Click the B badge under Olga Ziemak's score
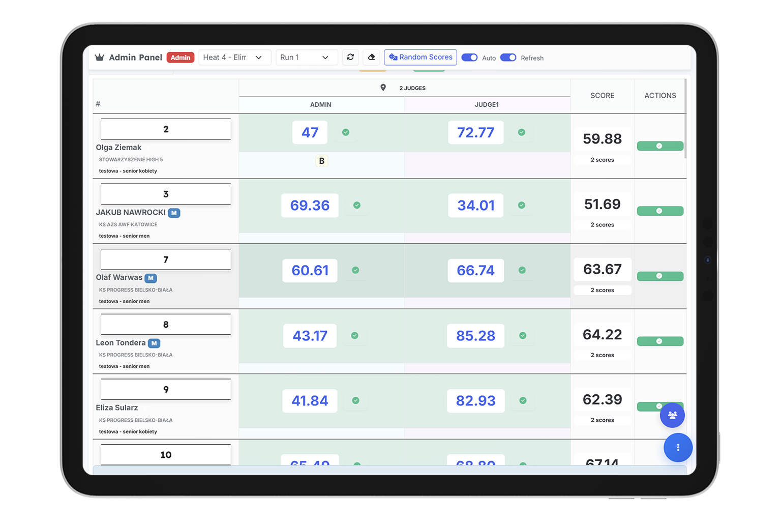 click(x=321, y=160)
